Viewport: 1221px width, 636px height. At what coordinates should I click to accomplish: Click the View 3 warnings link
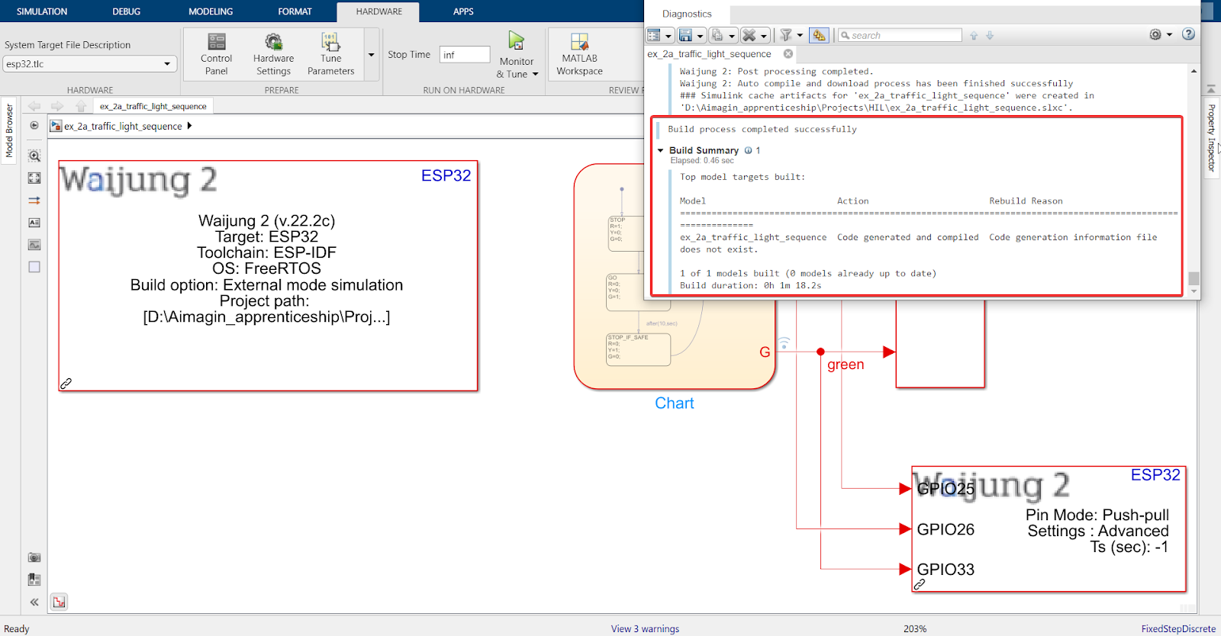point(645,629)
